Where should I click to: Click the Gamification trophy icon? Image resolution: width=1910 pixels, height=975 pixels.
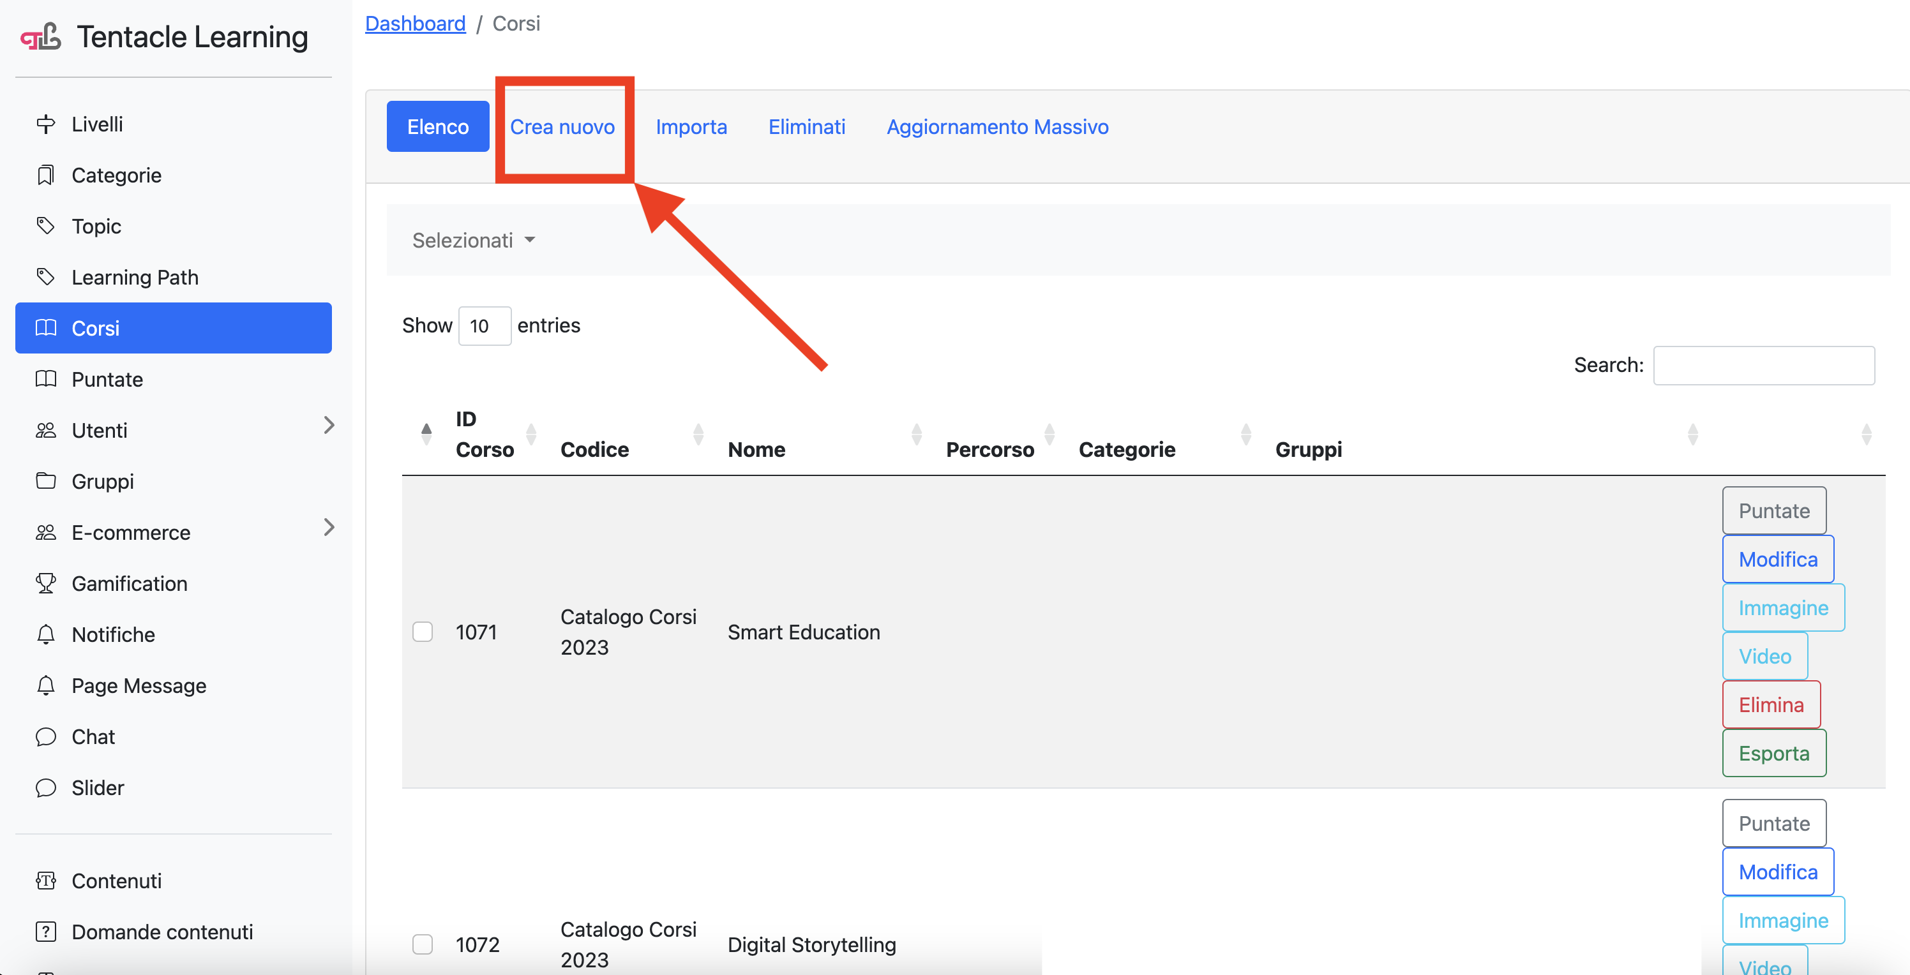pos(46,584)
